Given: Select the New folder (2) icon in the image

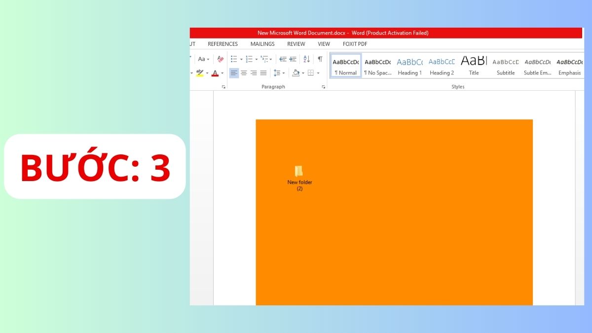Looking at the screenshot, I should coord(299,171).
